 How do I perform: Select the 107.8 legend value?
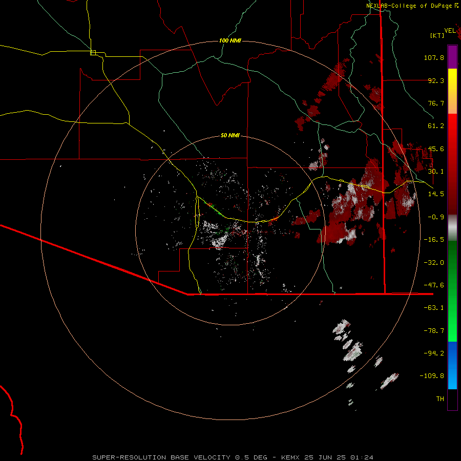point(434,57)
